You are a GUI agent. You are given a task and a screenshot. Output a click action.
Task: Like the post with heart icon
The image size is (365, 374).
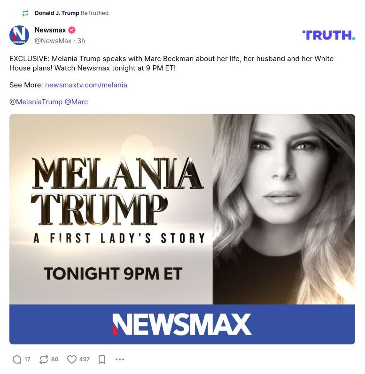point(71,359)
